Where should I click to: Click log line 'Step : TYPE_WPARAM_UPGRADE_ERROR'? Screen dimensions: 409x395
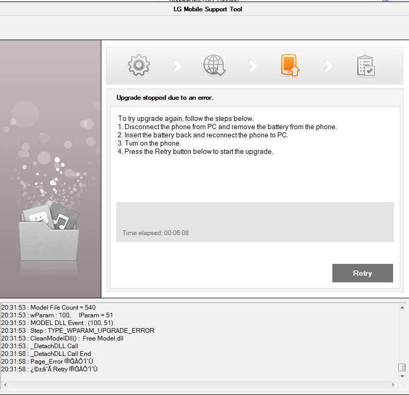(78, 331)
